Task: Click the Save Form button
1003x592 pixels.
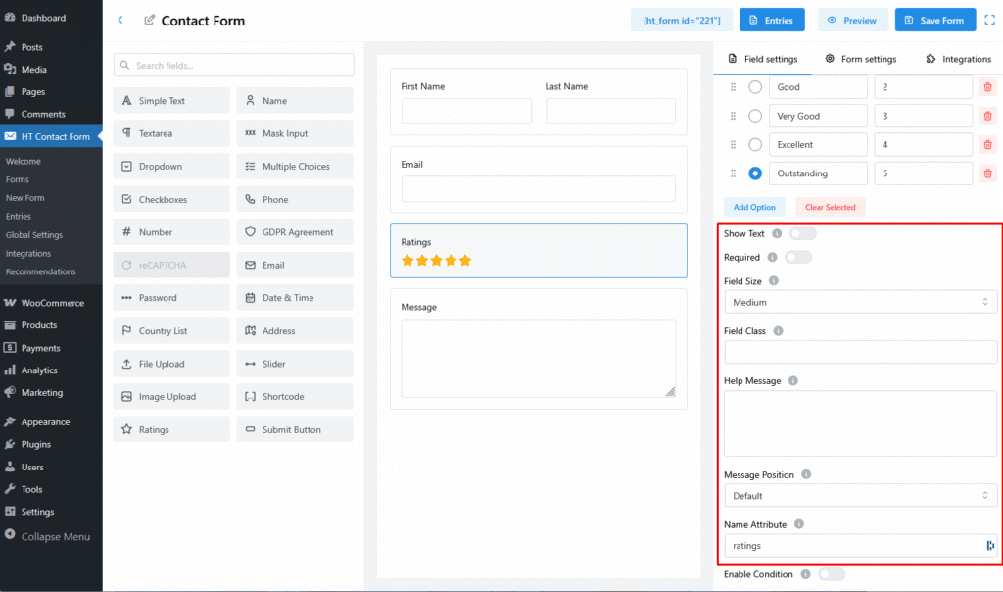Action: tap(934, 20)
